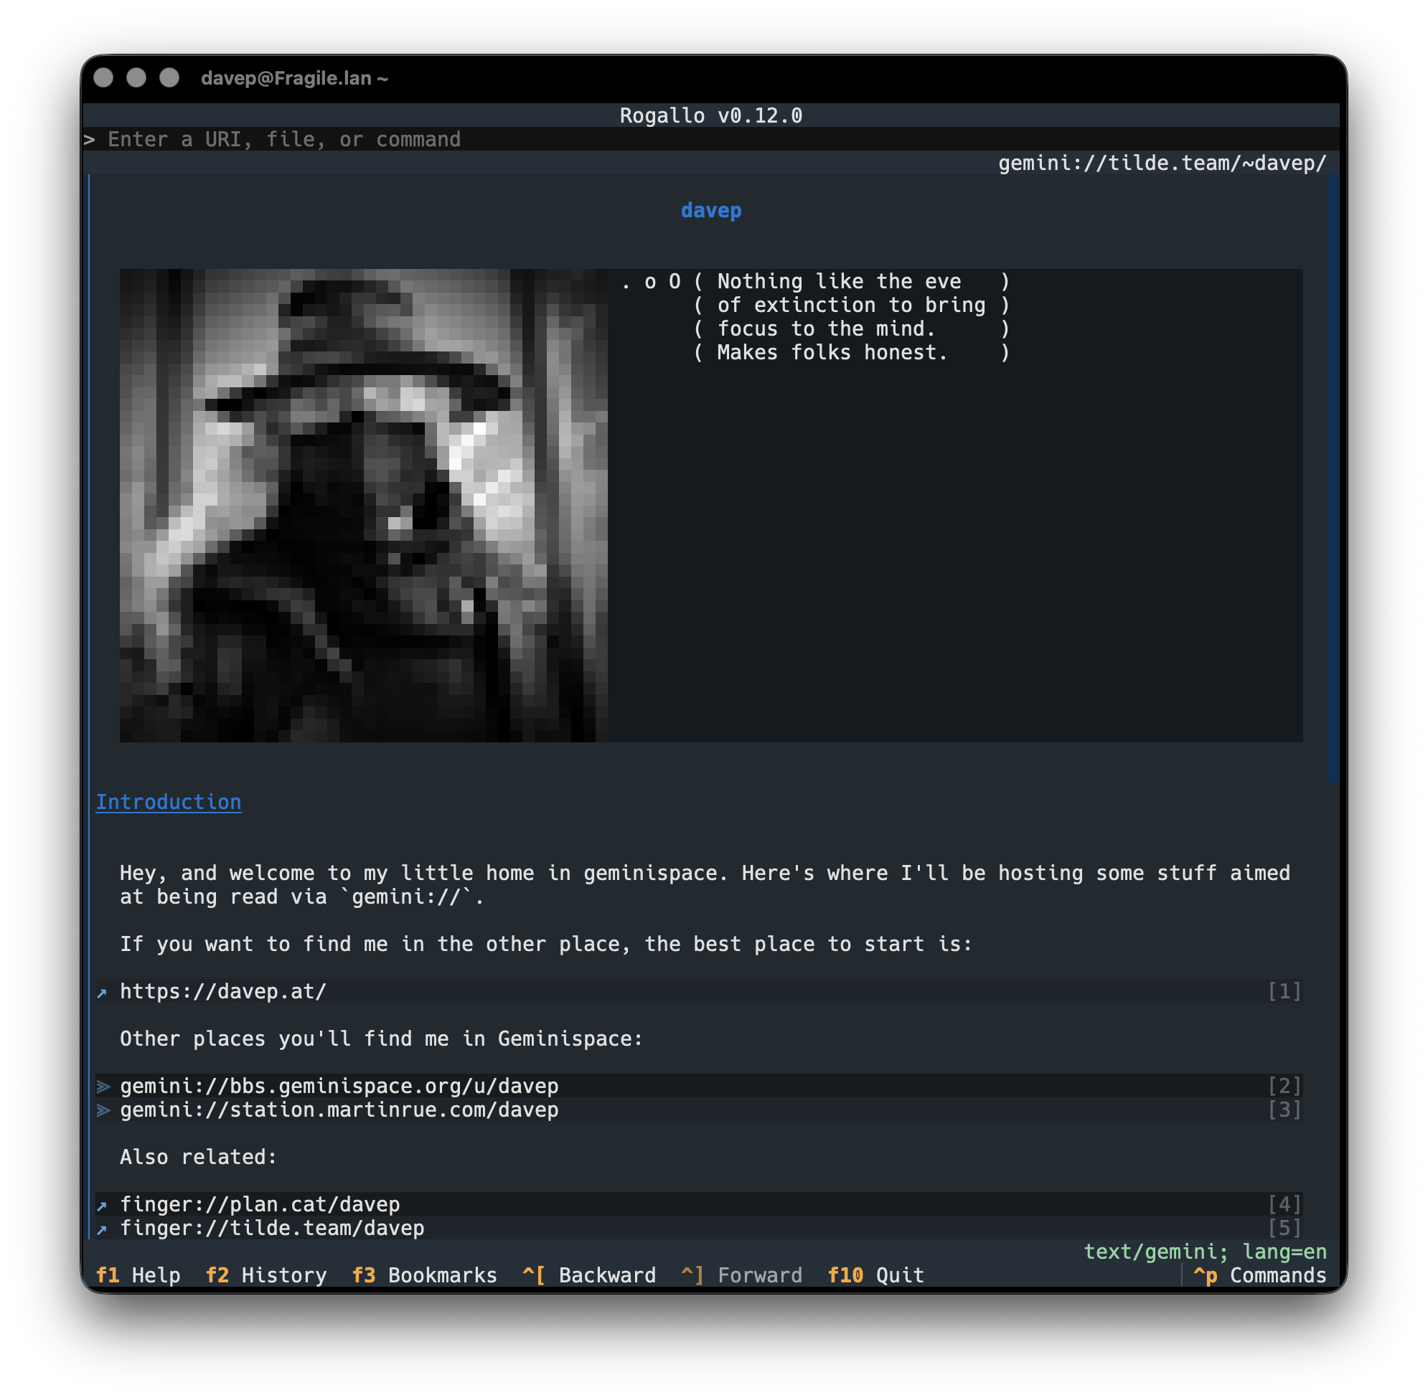
Task: Click the 'Nothing like the eve' quote line
Action: (839, 281)
